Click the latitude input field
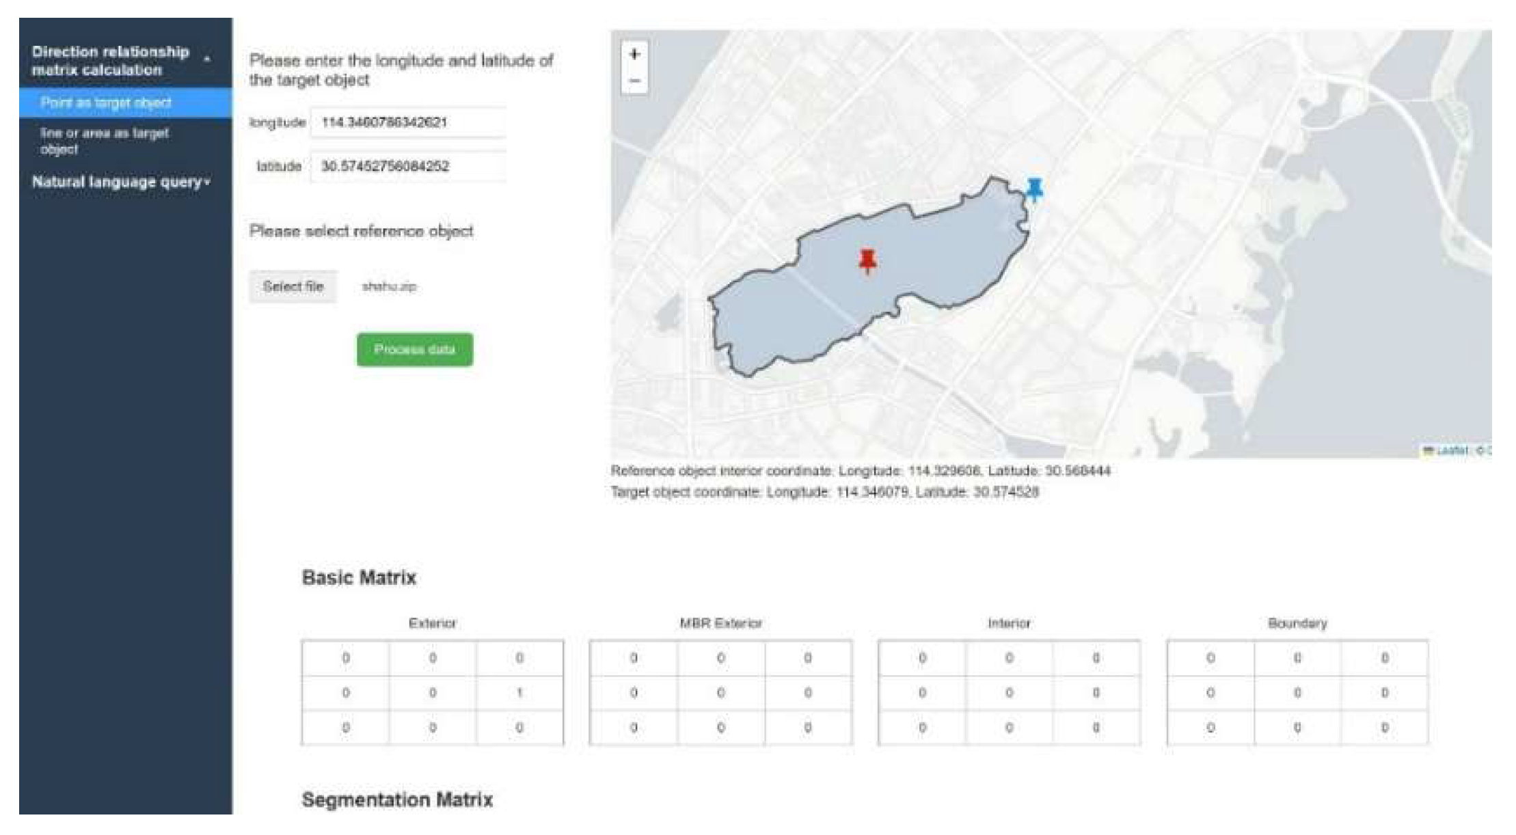Image resolution: width=1516 pixels, height=835 pixels. [407, 166]
